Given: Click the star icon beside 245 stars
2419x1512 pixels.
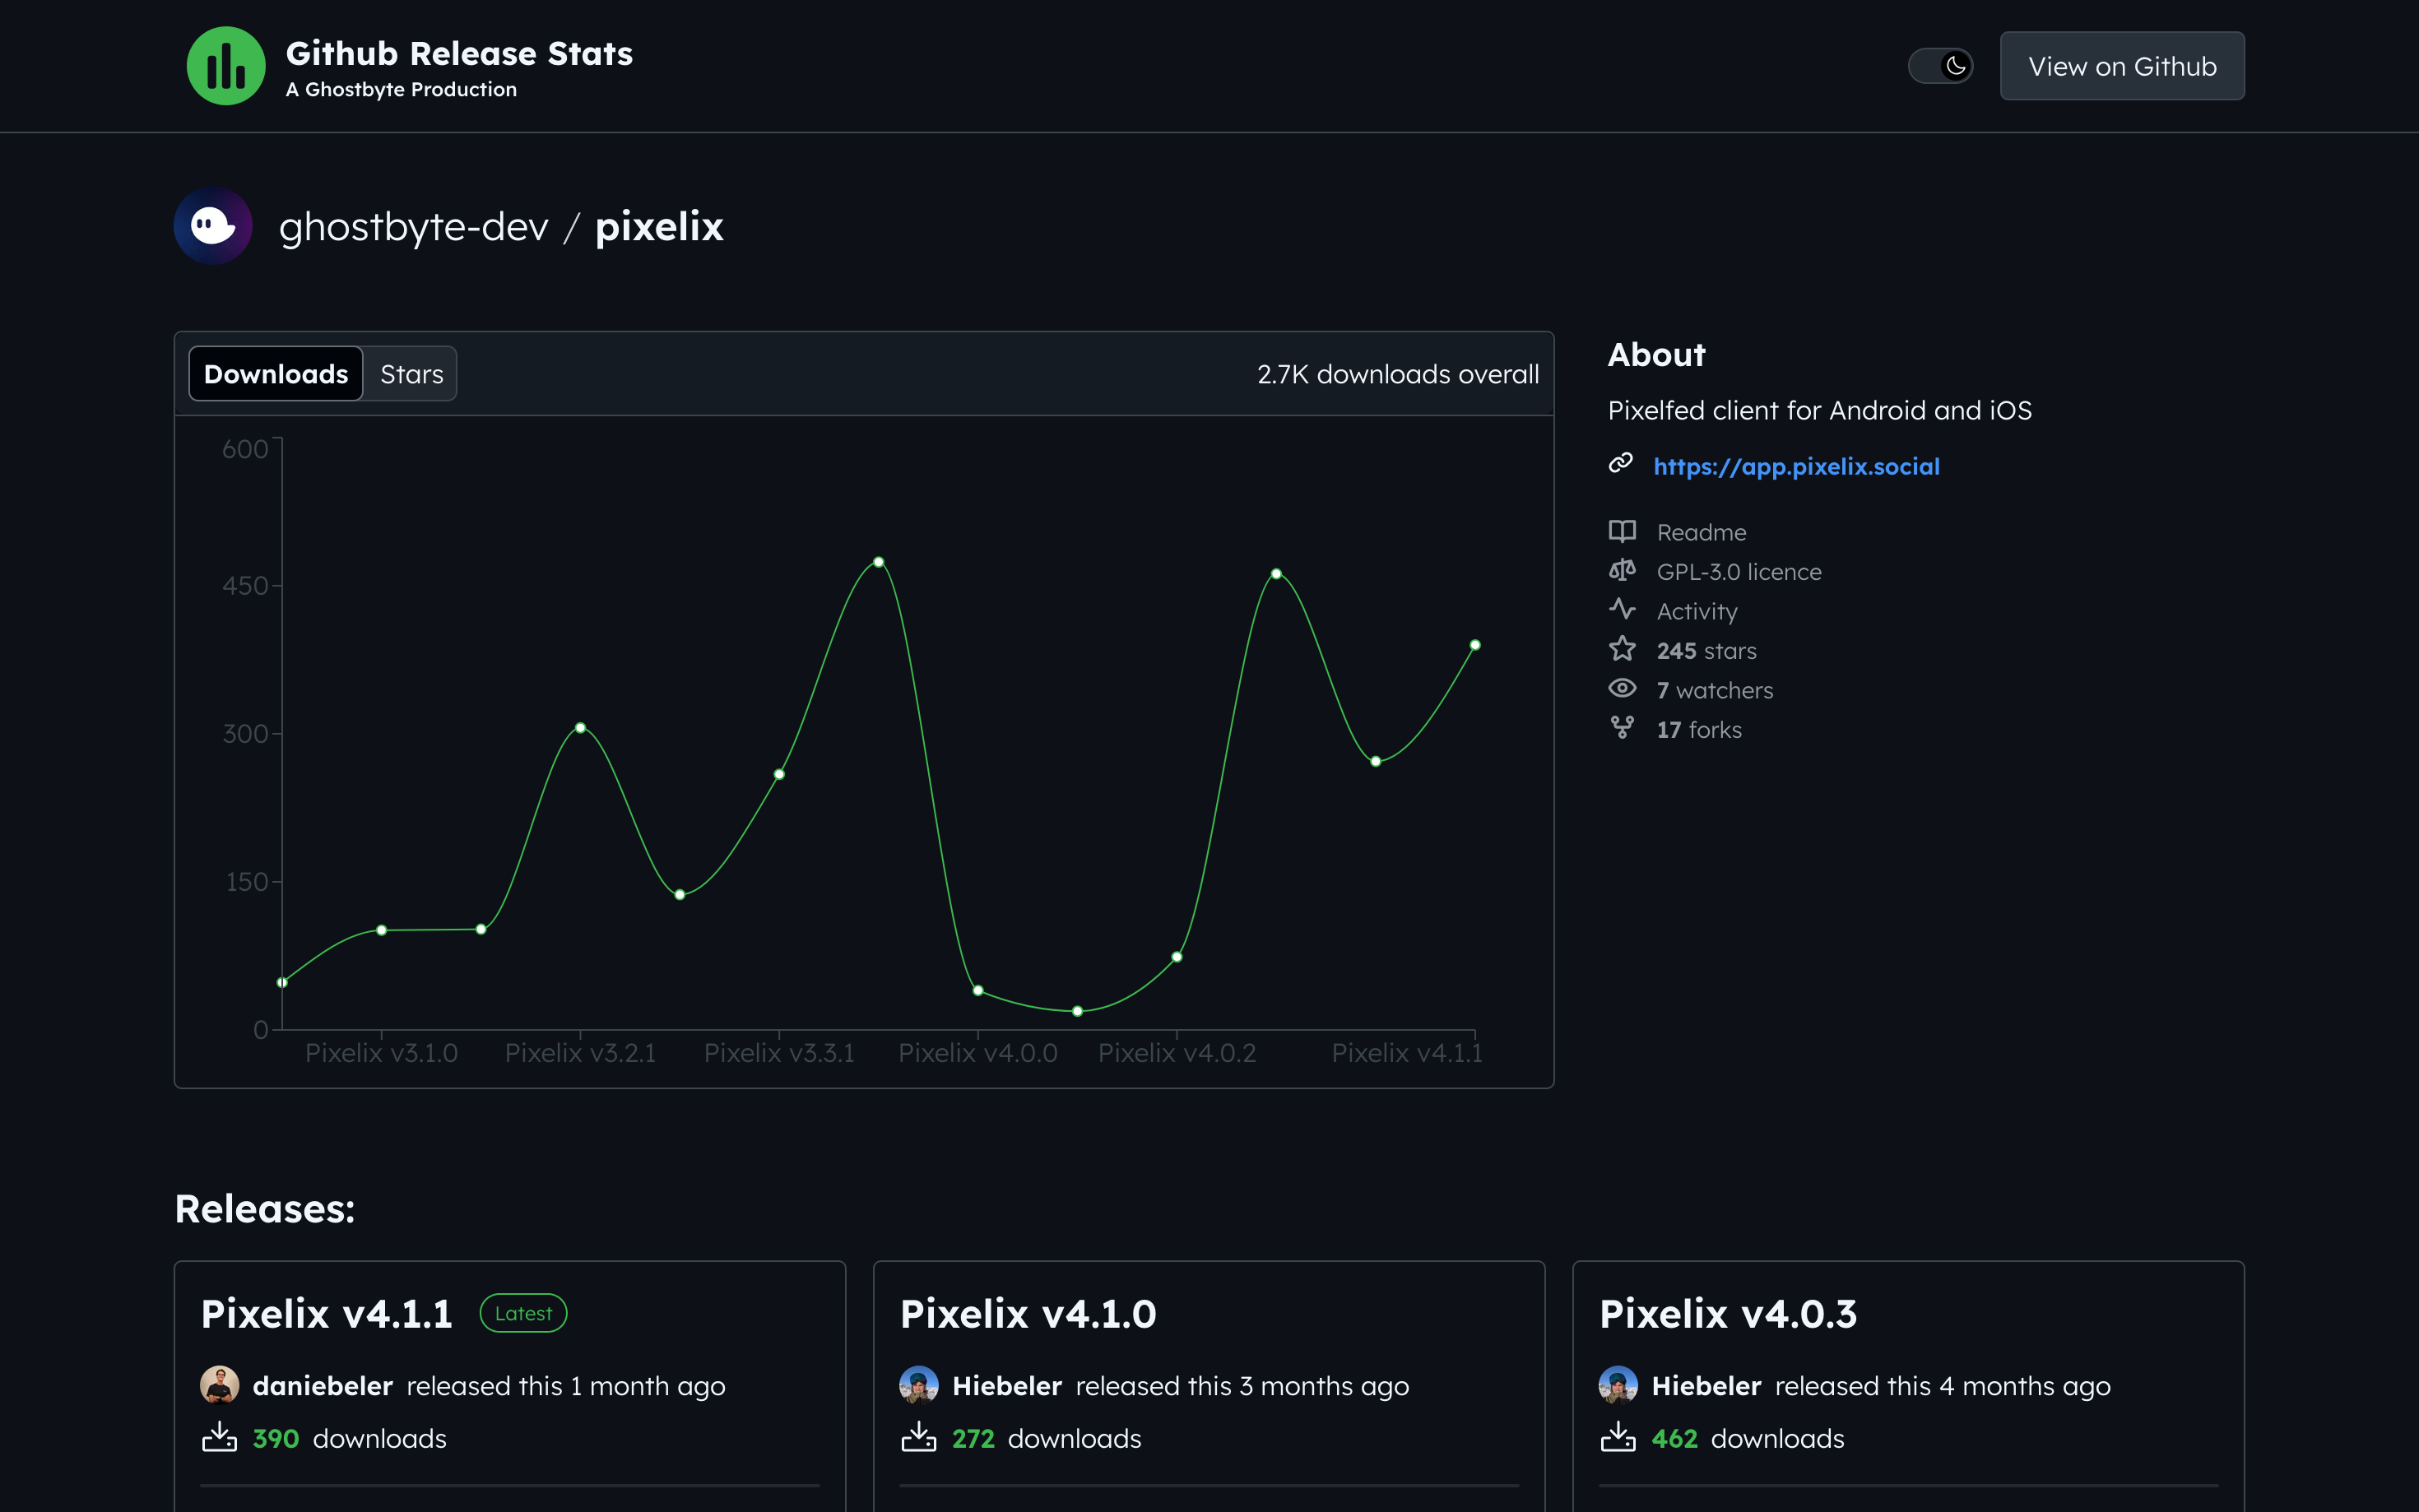Looking at the screenshot, I should pos(1621,650).
